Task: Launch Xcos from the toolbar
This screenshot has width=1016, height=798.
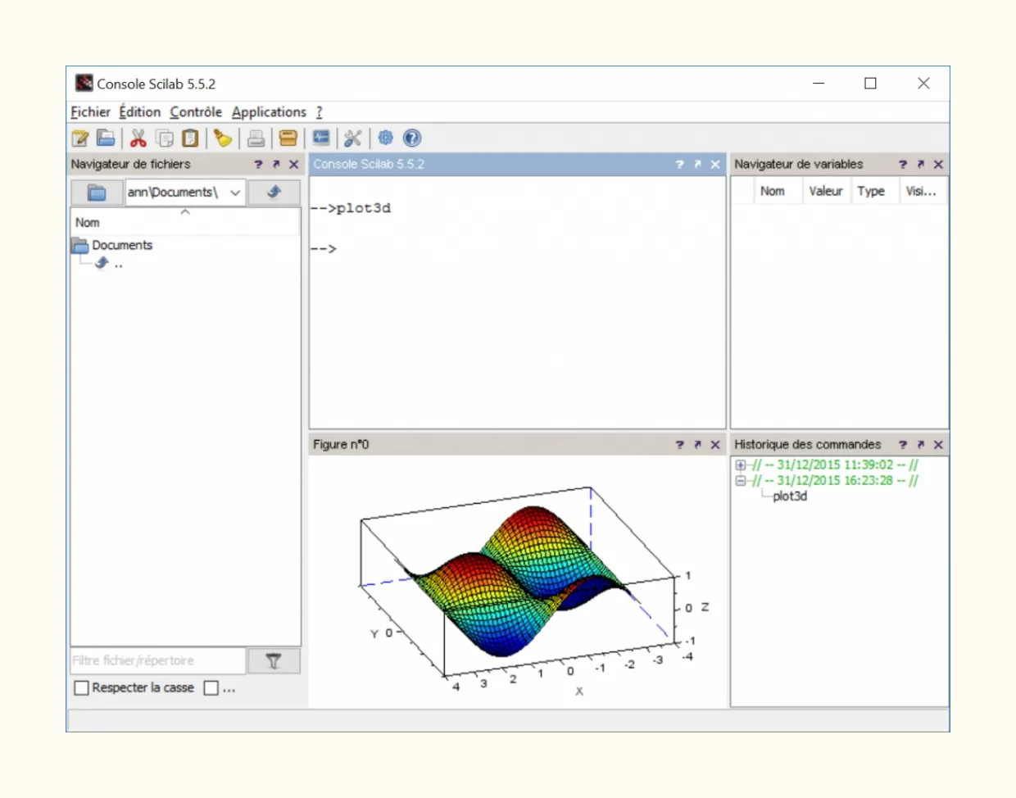Action: 321,138
